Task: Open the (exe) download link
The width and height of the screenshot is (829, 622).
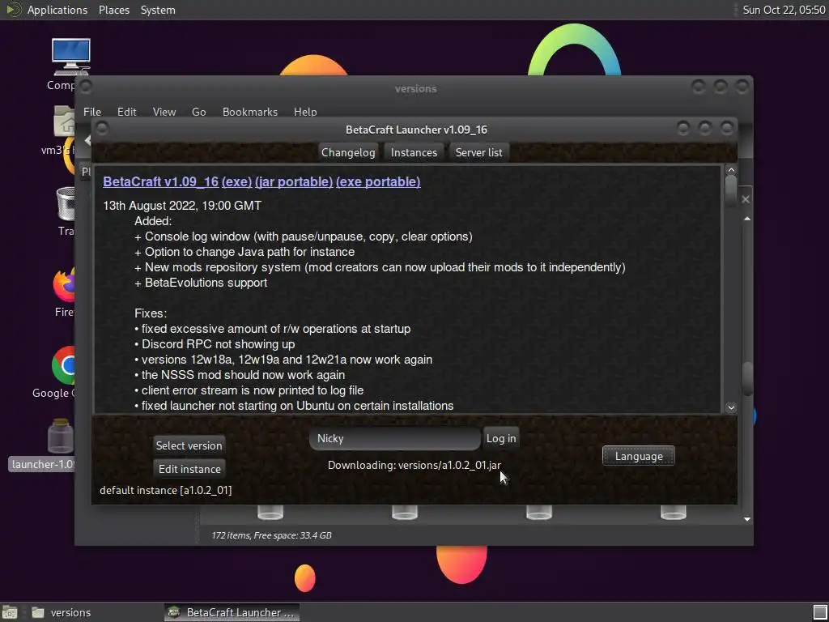Action: coord(236,181)
